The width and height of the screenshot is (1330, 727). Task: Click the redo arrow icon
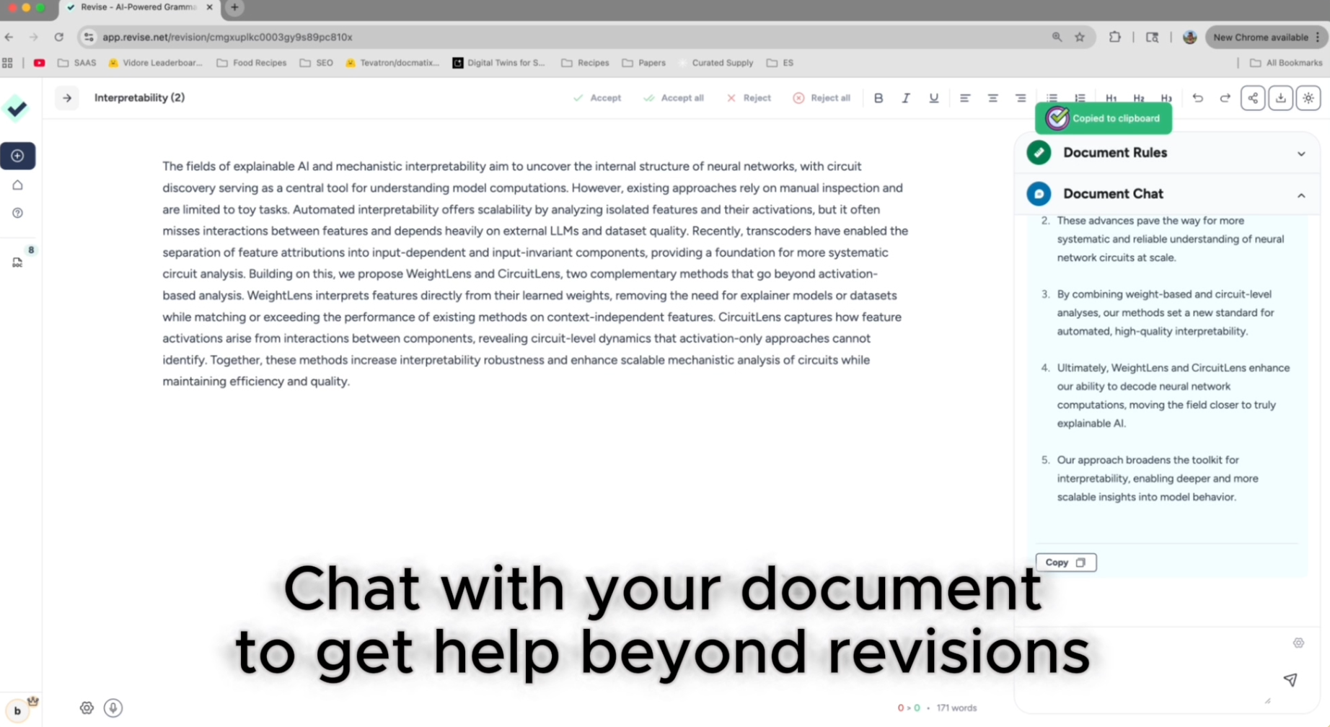(1225, 98)
